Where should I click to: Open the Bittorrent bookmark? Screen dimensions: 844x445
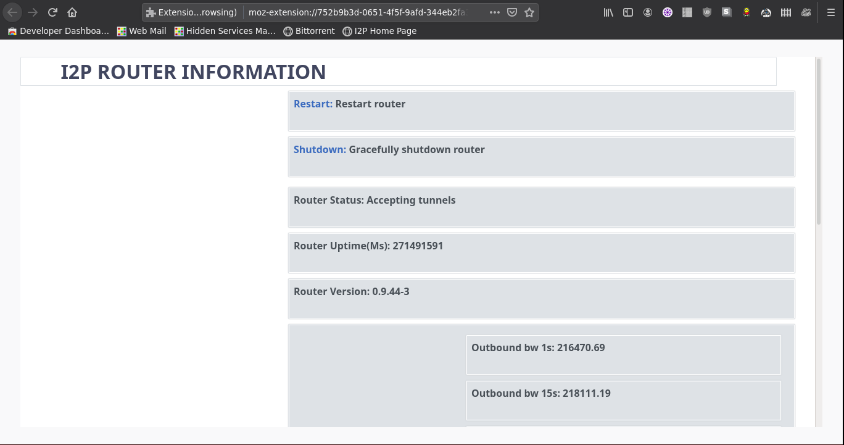(x=308, y=31)
